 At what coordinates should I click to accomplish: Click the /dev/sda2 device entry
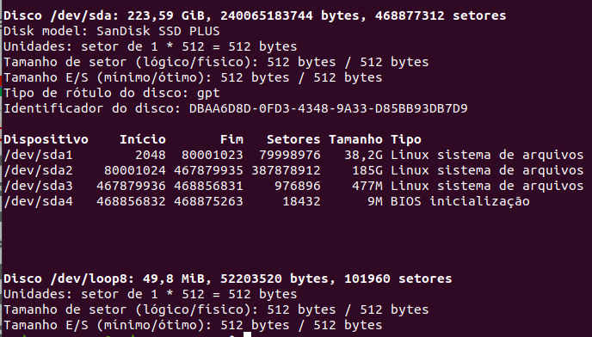pyautogui.click(x=38, y=170)
